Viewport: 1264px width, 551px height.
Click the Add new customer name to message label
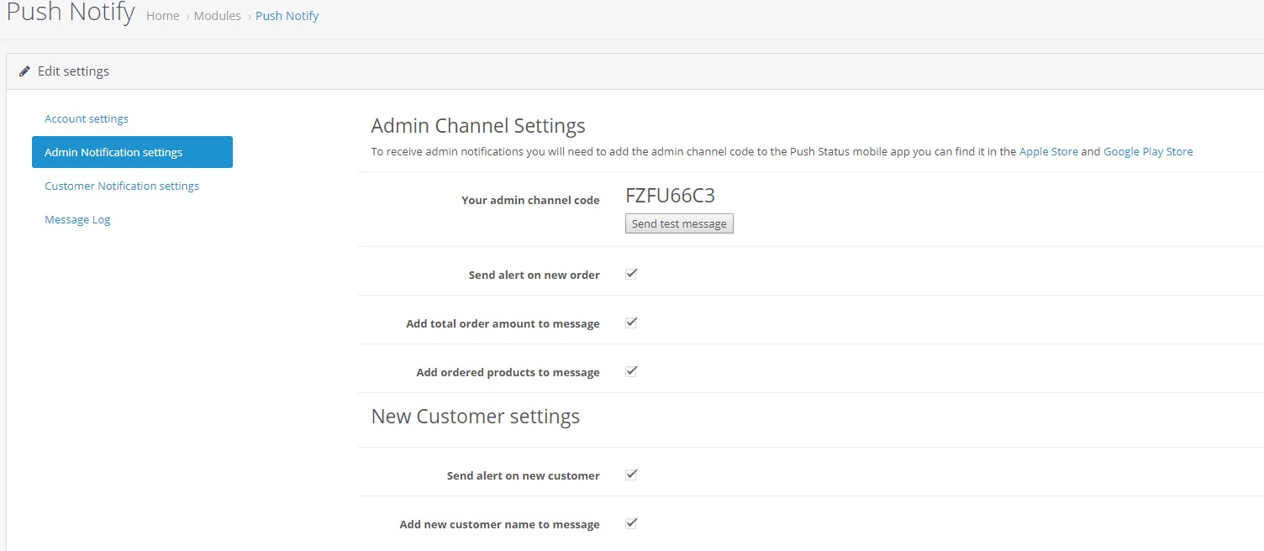coord(500,525)
